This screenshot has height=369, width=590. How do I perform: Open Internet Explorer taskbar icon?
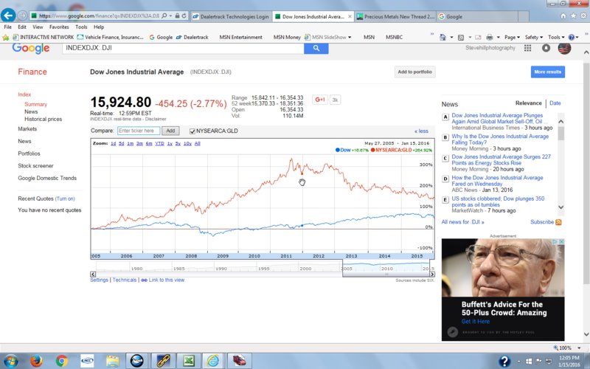point(213,361)
